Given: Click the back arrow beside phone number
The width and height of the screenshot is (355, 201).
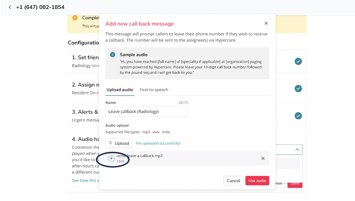Looking at the screenshot, I should 10,7.
